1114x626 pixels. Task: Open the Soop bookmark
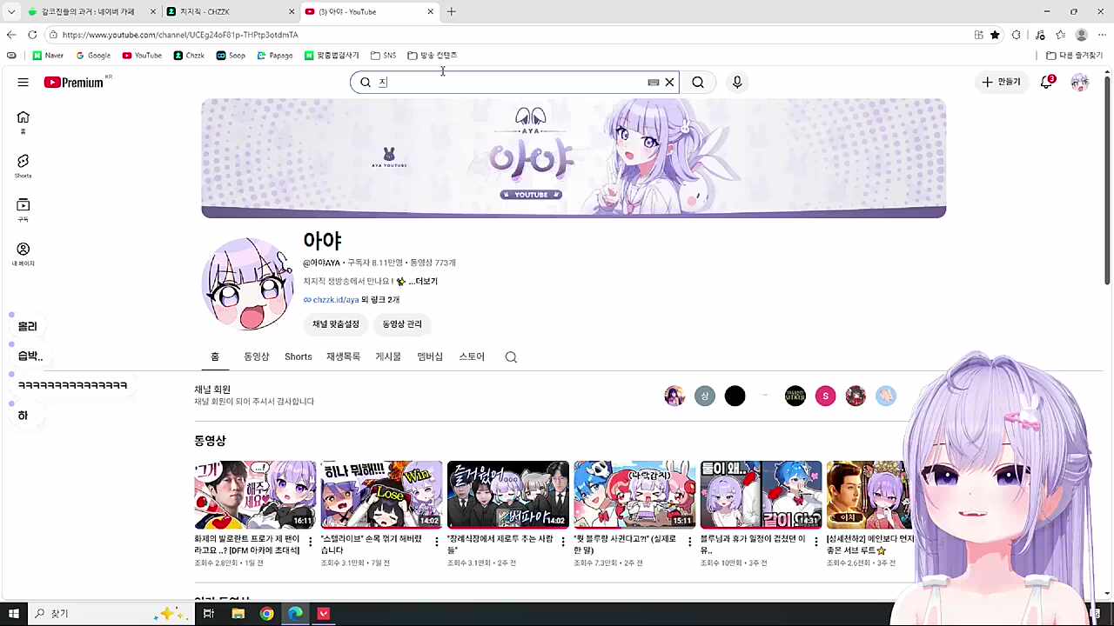231,55
